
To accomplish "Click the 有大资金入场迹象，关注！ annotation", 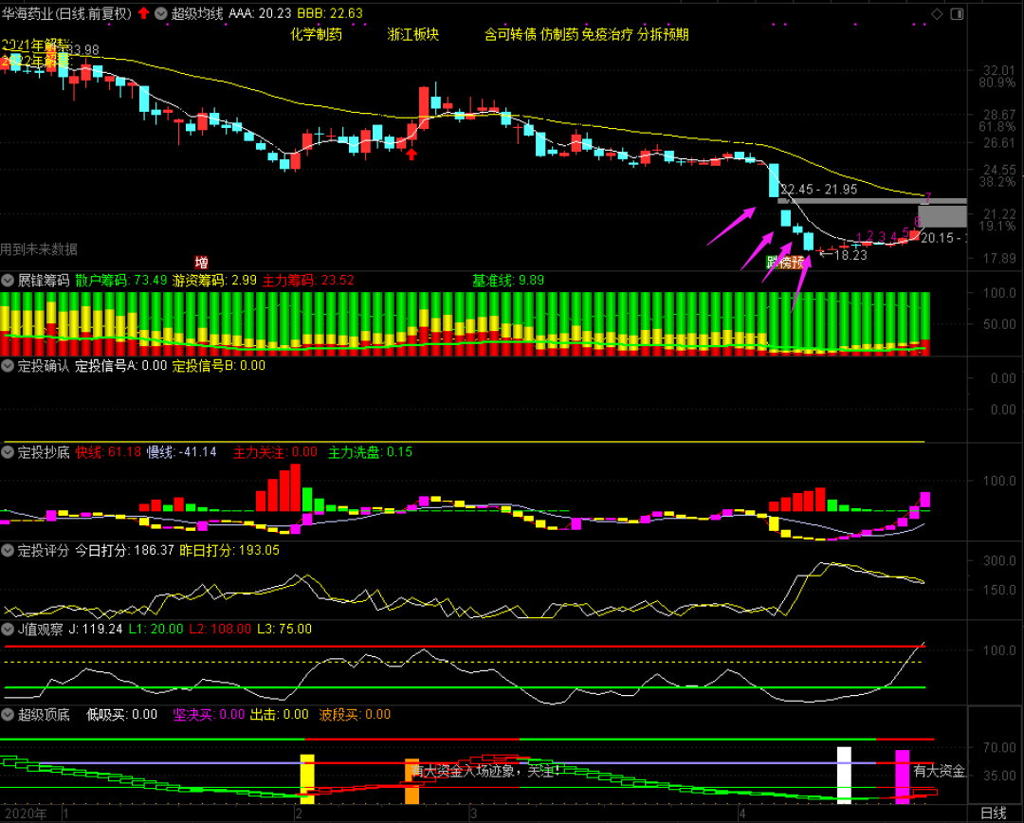I will (x=485, y=771).
